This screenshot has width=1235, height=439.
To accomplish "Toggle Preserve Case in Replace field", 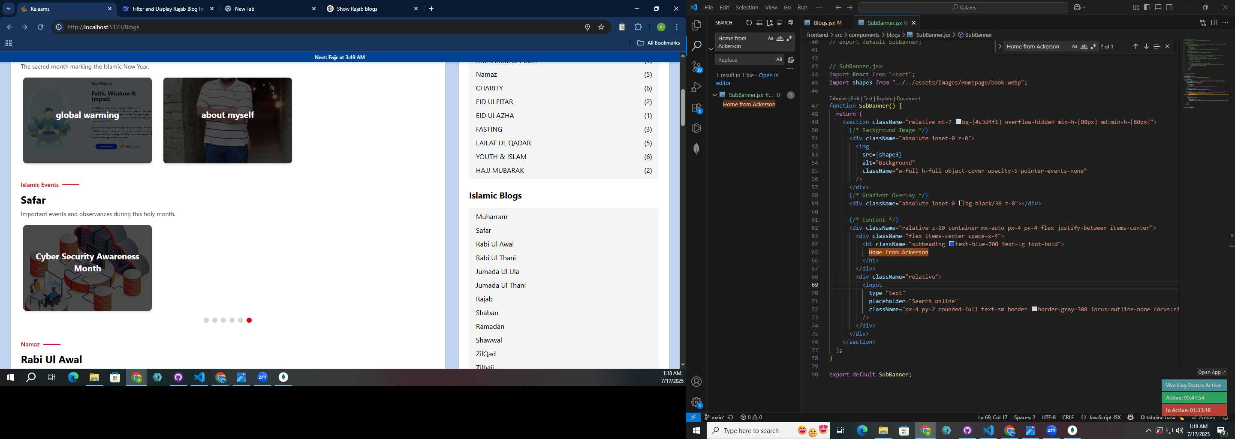I will tap(779, 60).
